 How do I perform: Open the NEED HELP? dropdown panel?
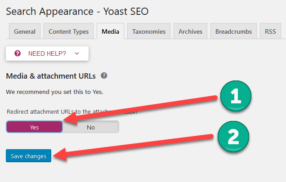point(47,53)
